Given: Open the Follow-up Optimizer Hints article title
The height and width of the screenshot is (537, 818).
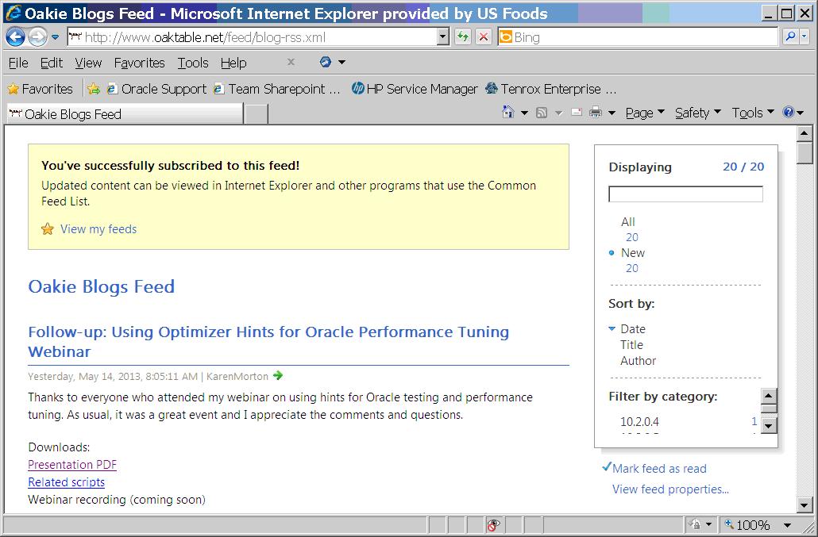Looking at the screenshot, I should (x=268, y=342).
